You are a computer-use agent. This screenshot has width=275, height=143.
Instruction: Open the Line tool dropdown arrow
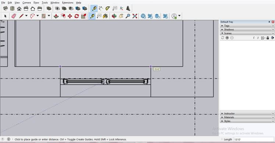click(26, 16)
